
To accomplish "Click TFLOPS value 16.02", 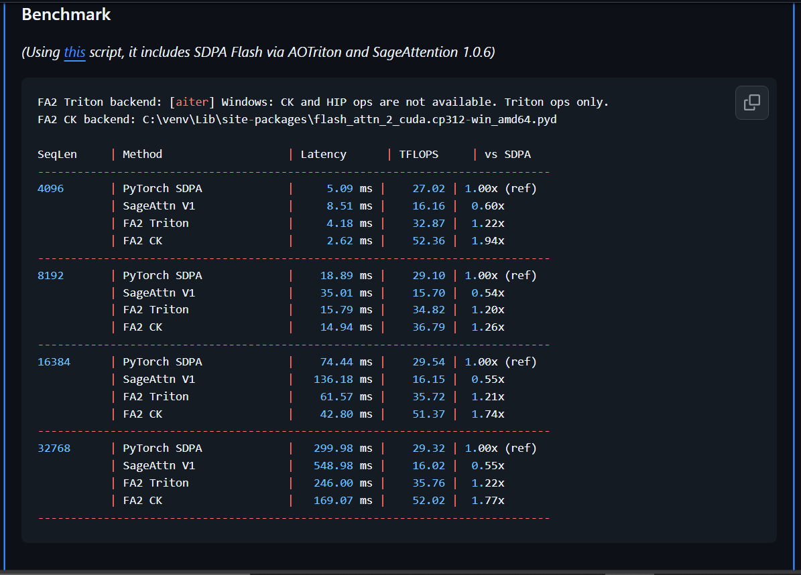I will (428, 465).
